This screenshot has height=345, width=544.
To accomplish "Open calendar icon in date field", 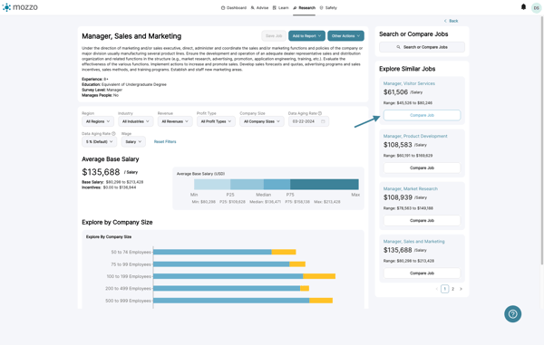I will 323,121.
